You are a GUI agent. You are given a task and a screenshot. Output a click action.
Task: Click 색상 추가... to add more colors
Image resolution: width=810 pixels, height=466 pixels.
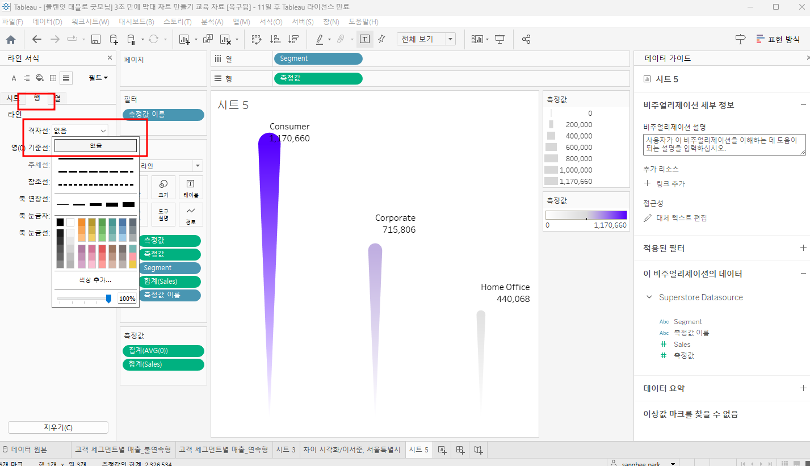point(95,280)
